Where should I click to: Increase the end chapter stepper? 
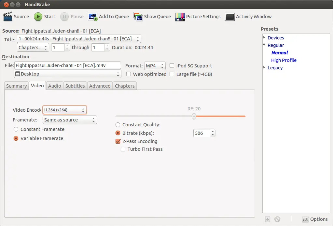tap(107, 46)
